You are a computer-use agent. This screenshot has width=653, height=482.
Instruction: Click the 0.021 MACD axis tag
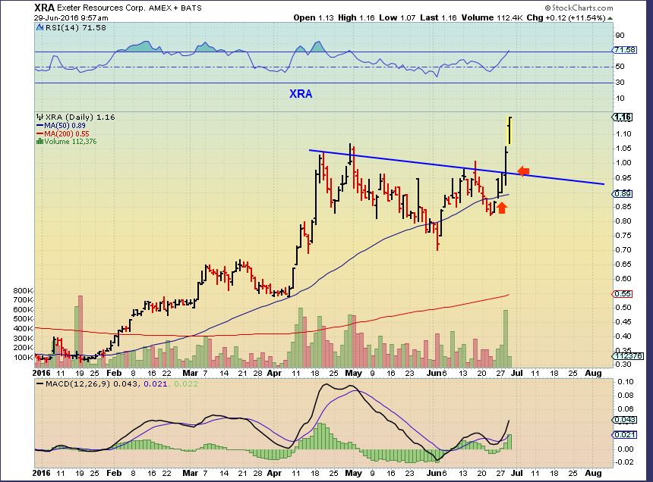coord(625,434)
